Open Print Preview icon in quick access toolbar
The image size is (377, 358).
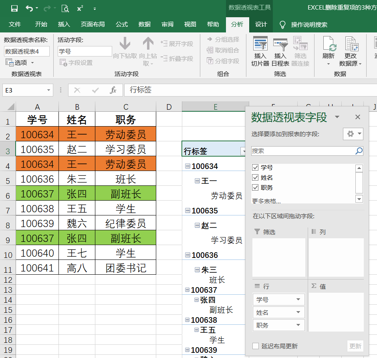point(65,9)
